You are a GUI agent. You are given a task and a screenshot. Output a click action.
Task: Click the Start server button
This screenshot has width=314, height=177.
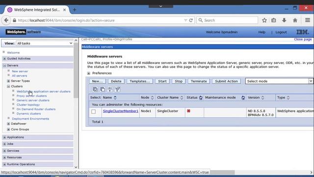pos(162,81)
